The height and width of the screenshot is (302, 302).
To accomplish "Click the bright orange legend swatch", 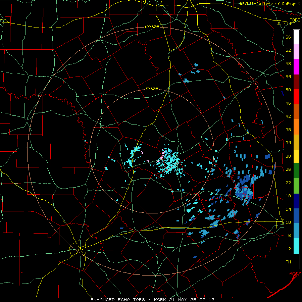I will (x=296, y=127).
